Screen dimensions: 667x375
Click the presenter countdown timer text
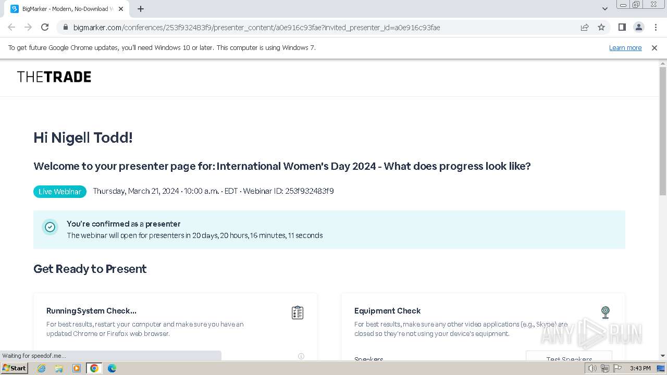pyautogui.click(x=195, y=235)
